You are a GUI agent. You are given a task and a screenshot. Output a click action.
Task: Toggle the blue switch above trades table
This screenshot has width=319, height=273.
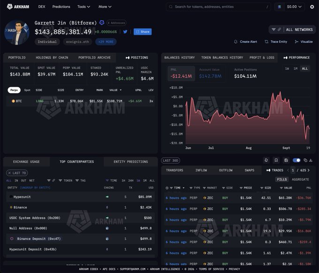(296, 160)
